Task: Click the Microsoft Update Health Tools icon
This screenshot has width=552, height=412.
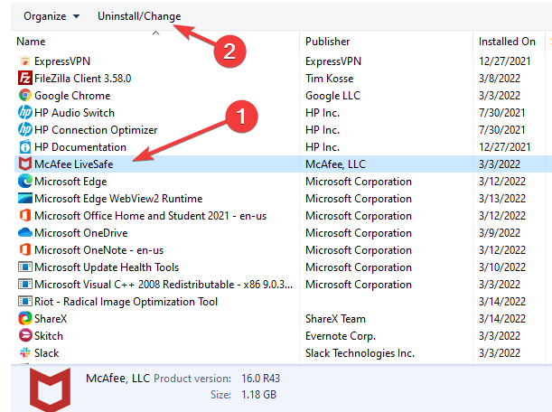Action: [25, 267]
